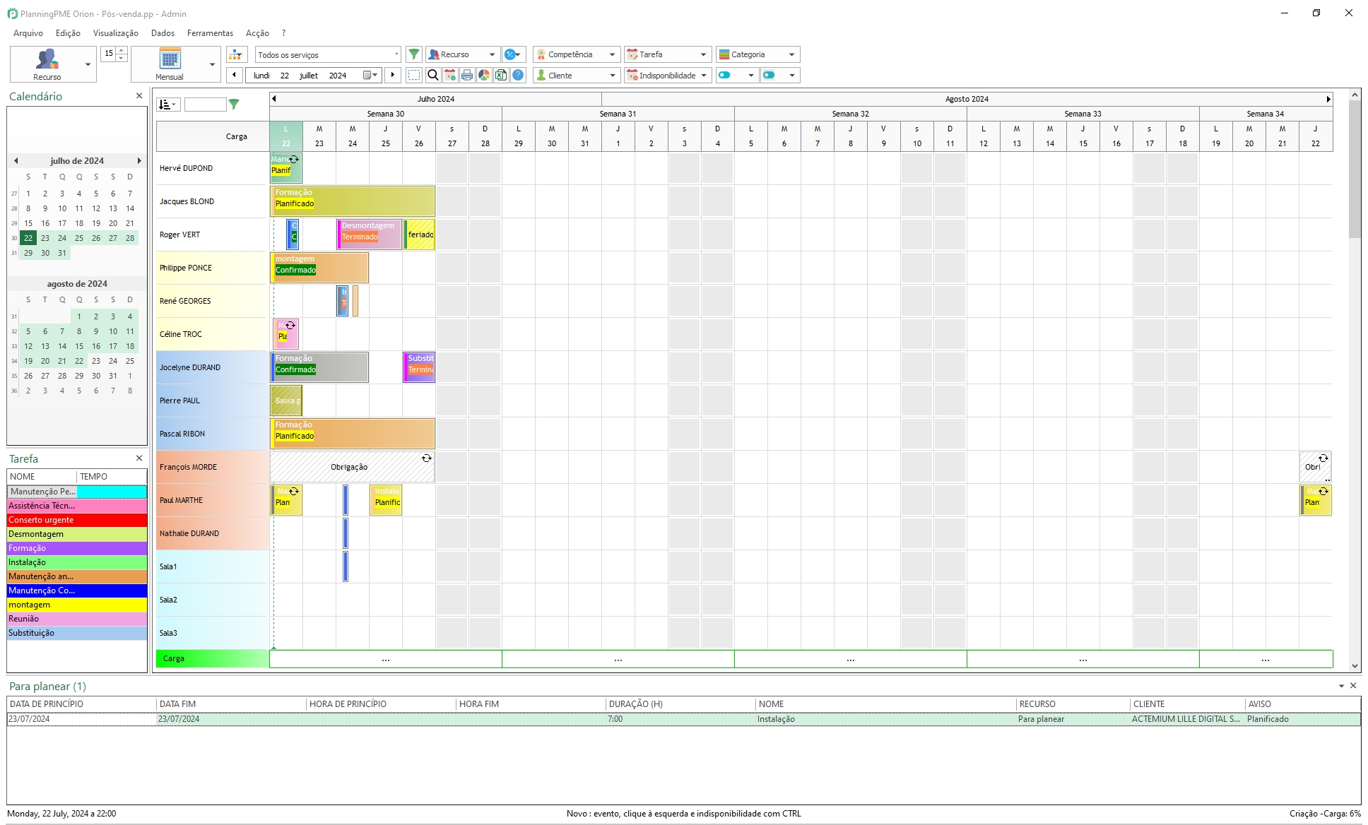Click next month arrow in Calendário panel
This screenshot has width=1368, height=825.
pos(139,161)
